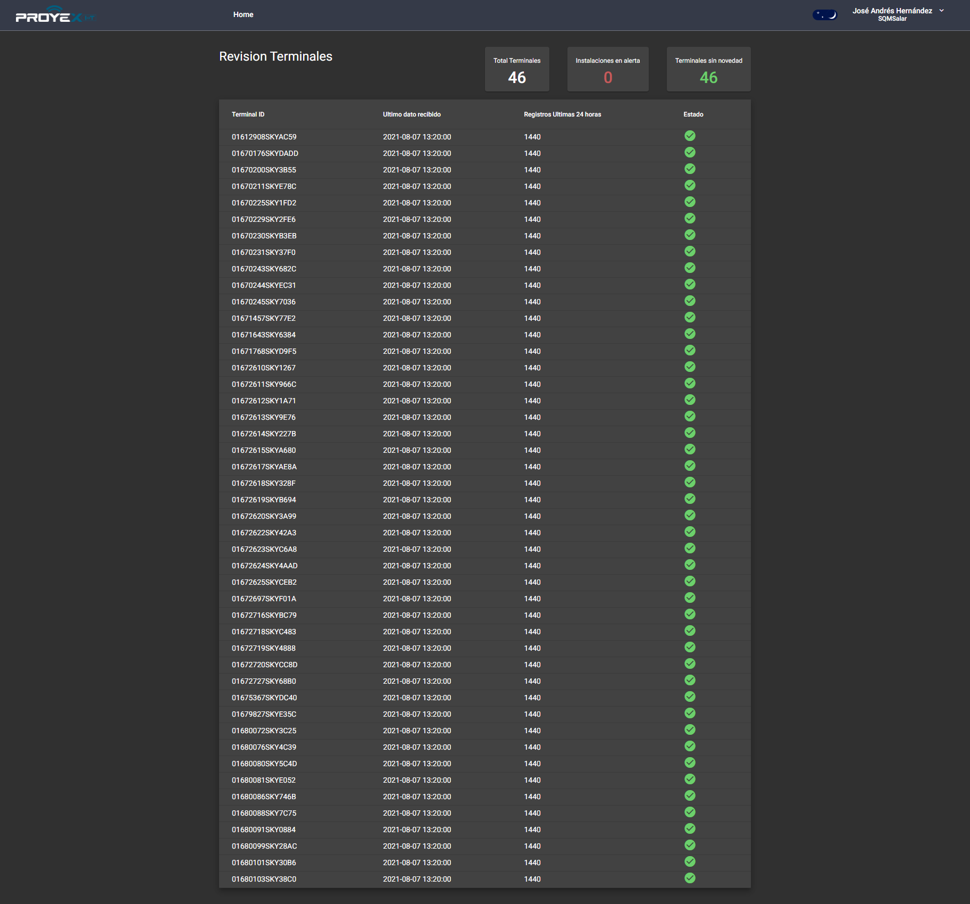970x904 pixels.
Task: Click status check icon for 01672619SKYB694
Action: pyautogui.click(x=690, y=499)
